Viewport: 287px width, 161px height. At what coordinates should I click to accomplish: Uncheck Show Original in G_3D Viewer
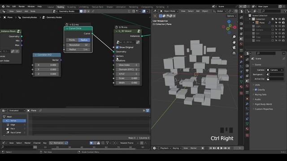point(117,47)
